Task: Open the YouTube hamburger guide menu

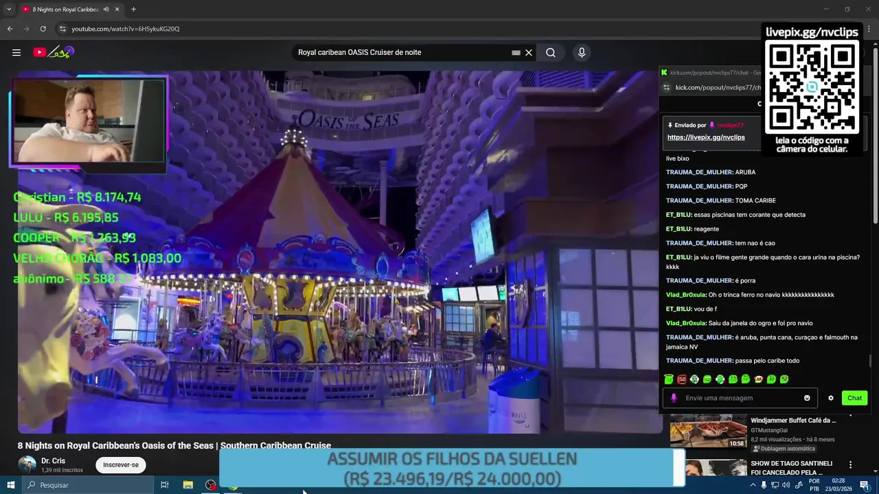Action: tap(16, 52)
